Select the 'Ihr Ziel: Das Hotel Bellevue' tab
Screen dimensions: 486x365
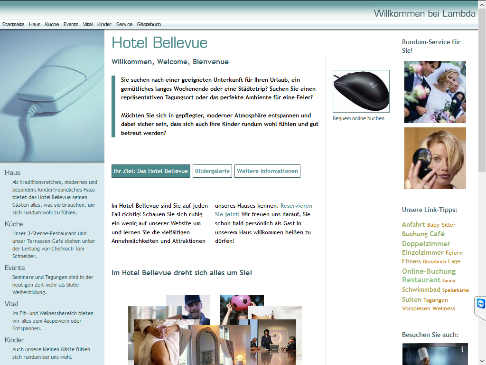coord(151,171)
